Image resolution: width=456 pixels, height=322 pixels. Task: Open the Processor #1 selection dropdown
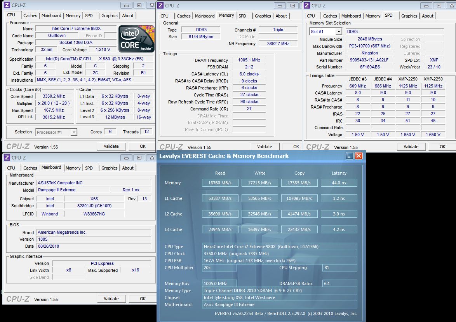coord(74,132)
